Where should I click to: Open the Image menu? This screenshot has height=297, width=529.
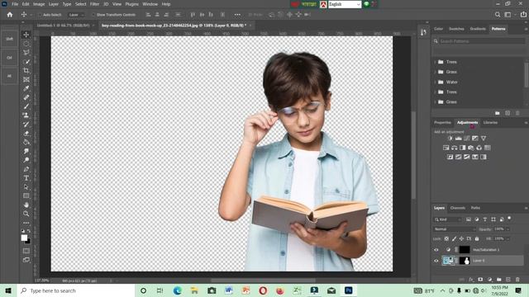[x=39, y=4]
